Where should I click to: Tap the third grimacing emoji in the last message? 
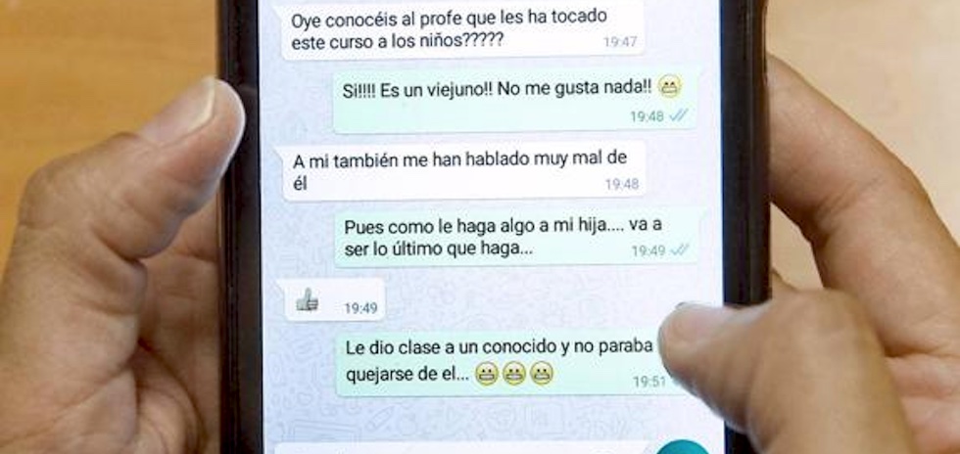[541, 373]
